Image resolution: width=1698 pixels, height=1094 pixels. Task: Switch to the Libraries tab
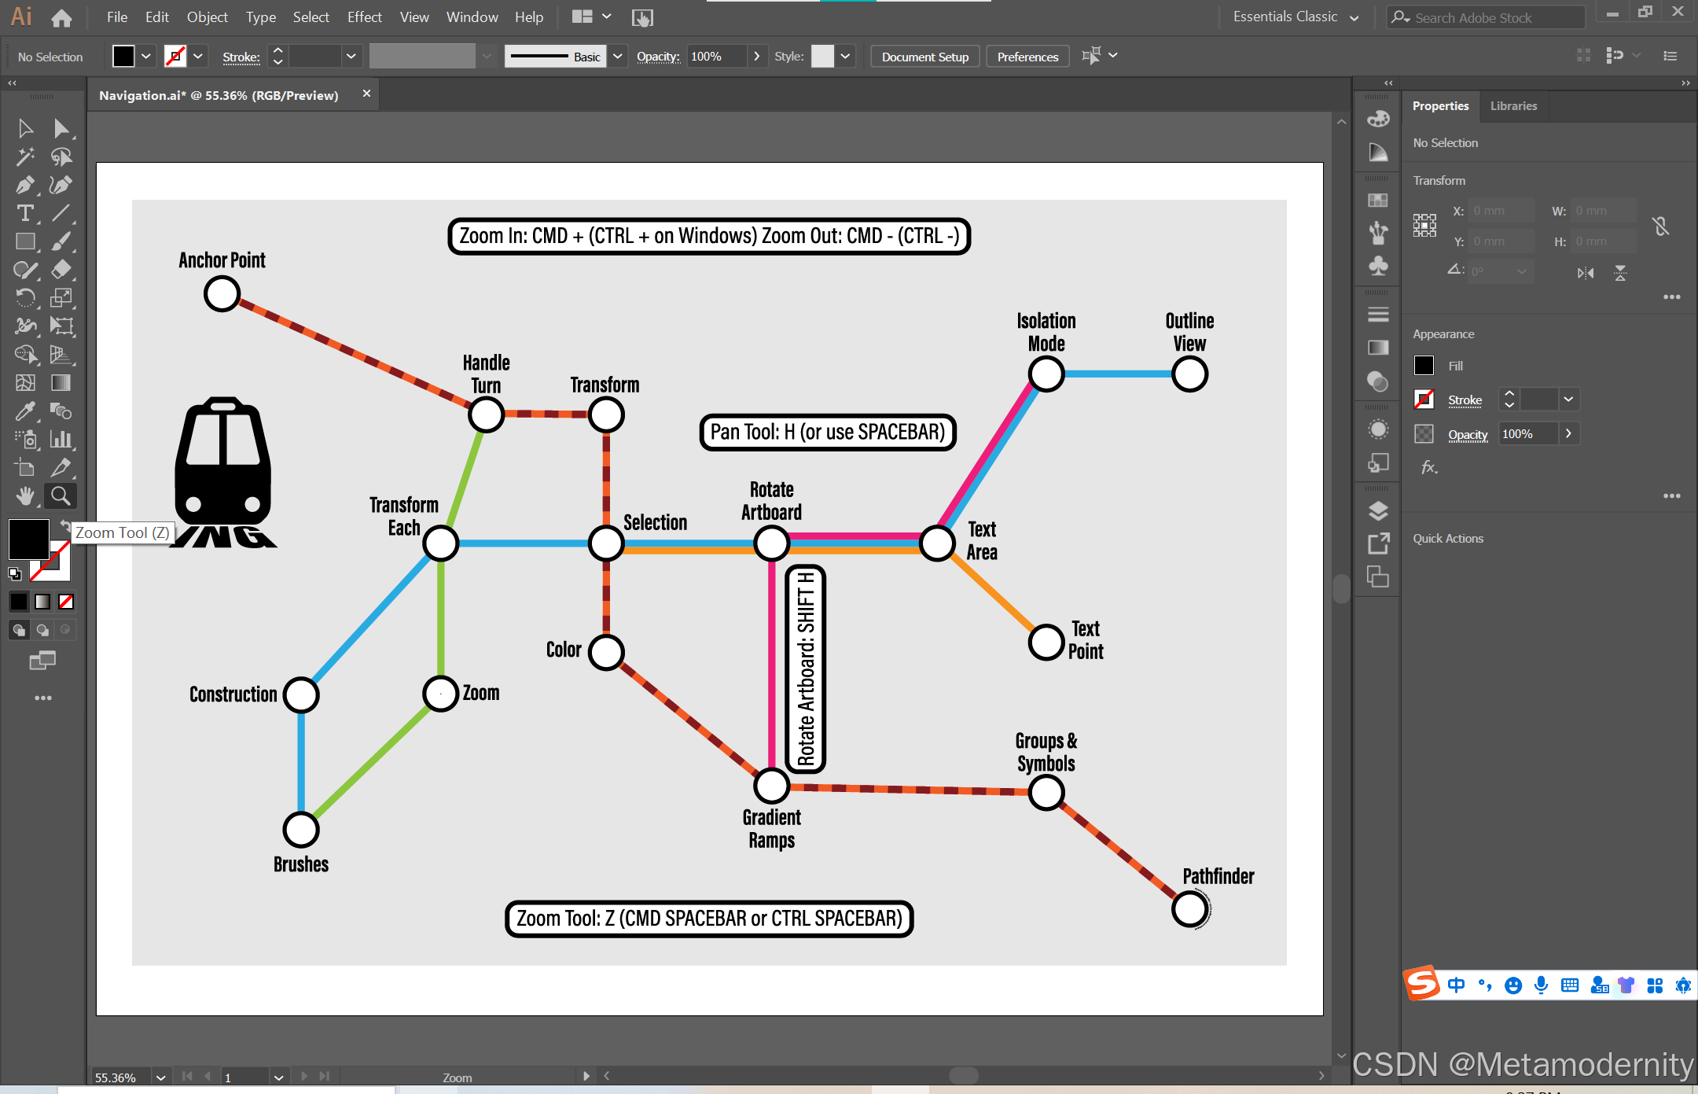tap(1513, 106)
